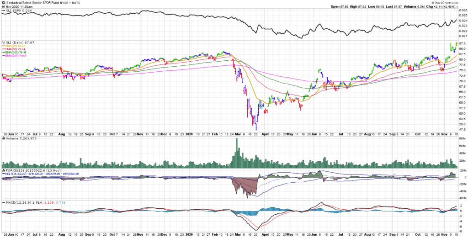
Task: Click the black line marker before XLI:$SPX
Action: (4, 11)
